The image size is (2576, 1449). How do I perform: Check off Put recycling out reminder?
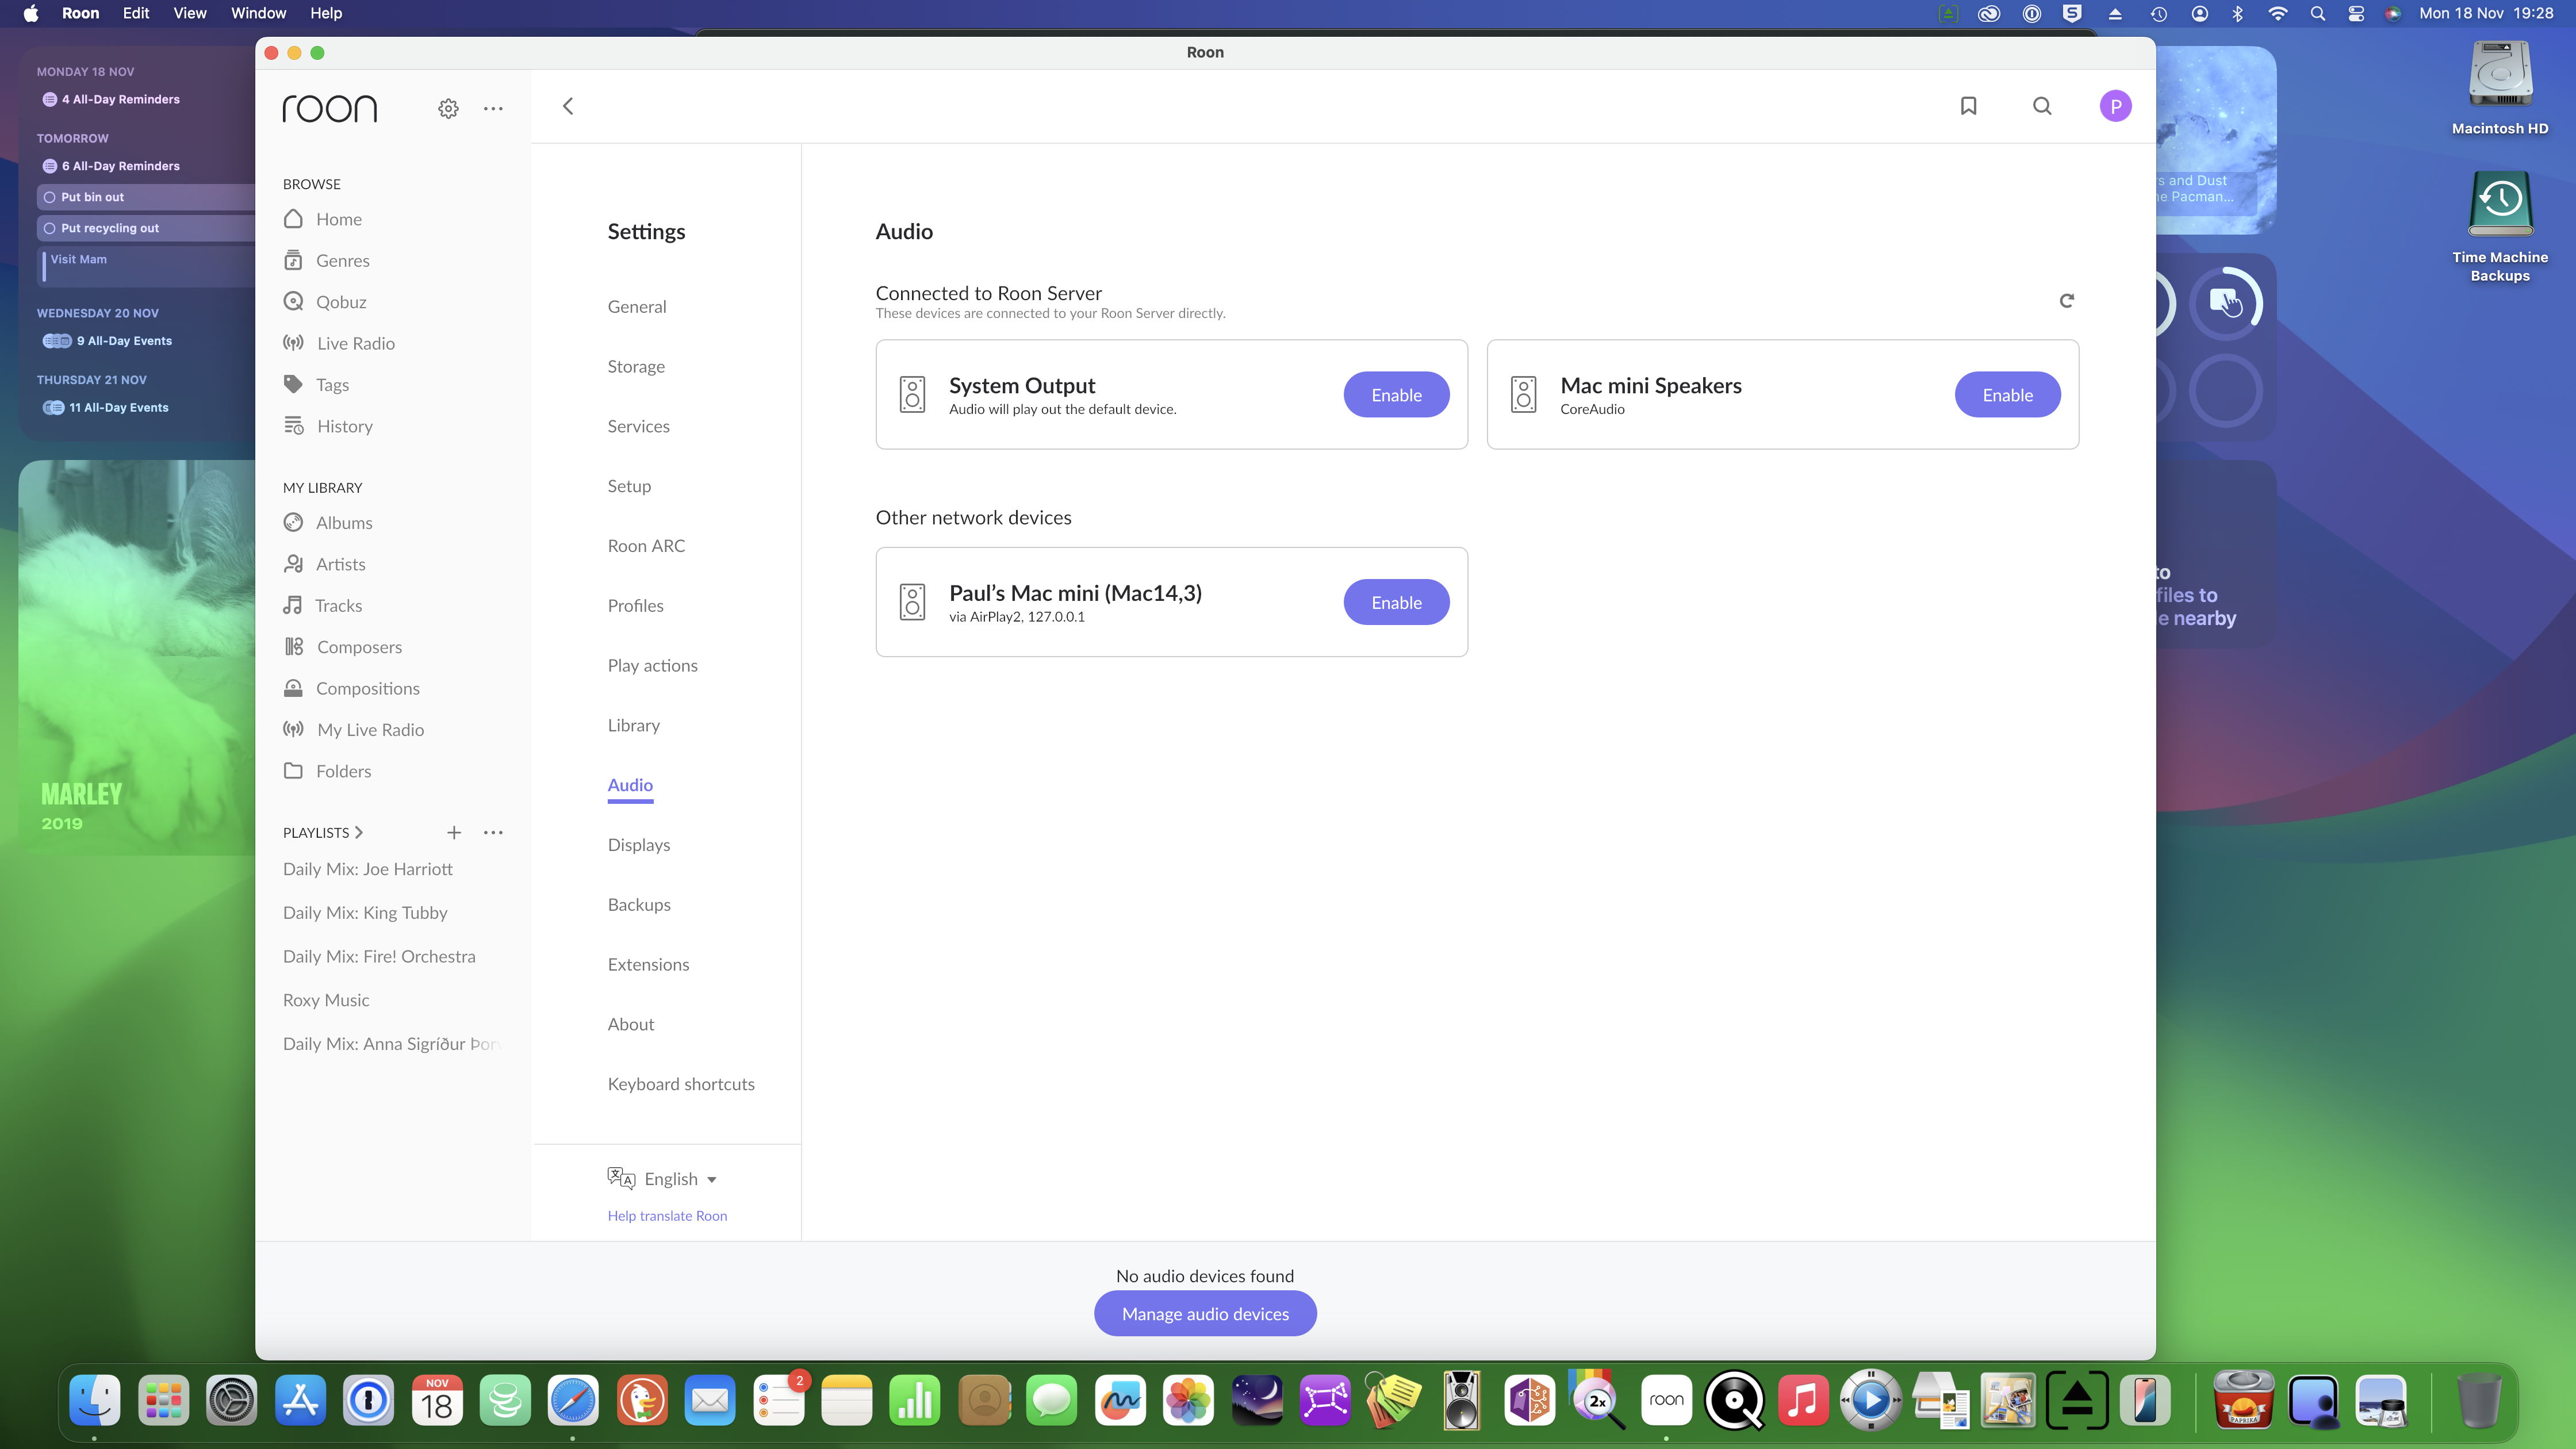click(49, 228)
